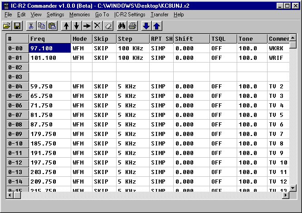
Task: Paste using the clipboard icon
Action: click(51, 26)
